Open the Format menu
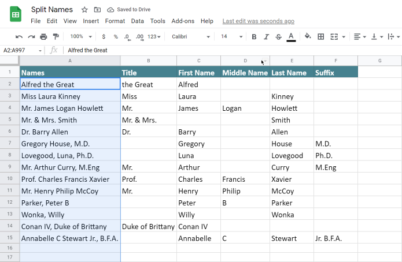 pyautogui.click(x=115, y=21)
